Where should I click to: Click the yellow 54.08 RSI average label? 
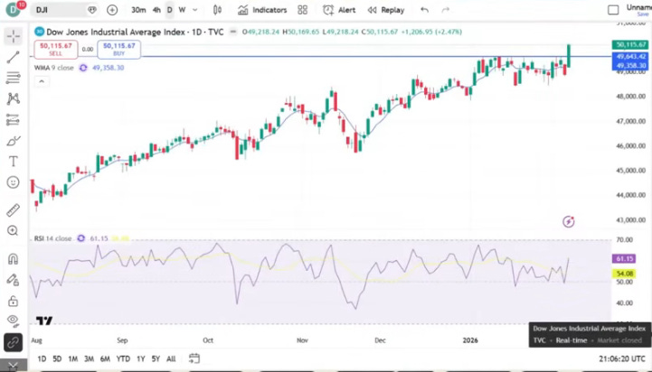[x=624, y=274]
